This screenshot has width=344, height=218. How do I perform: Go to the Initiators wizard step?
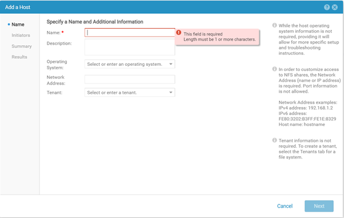[x=21, y=35]
